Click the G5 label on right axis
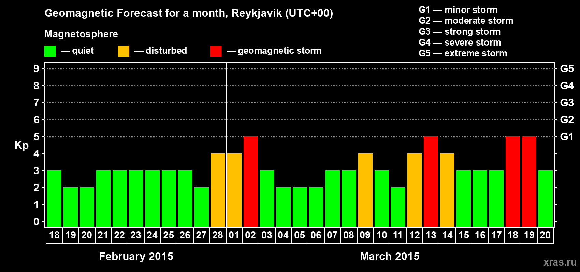The height and width of the screenshot is (272, 580). point(567,69)
